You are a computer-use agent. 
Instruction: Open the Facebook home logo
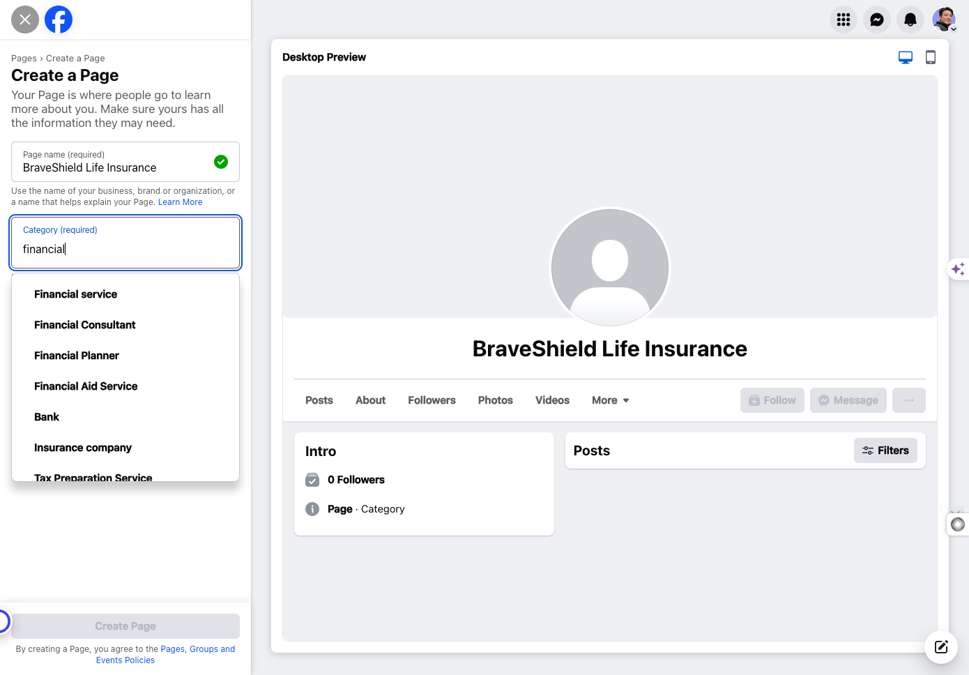point(59,20)
